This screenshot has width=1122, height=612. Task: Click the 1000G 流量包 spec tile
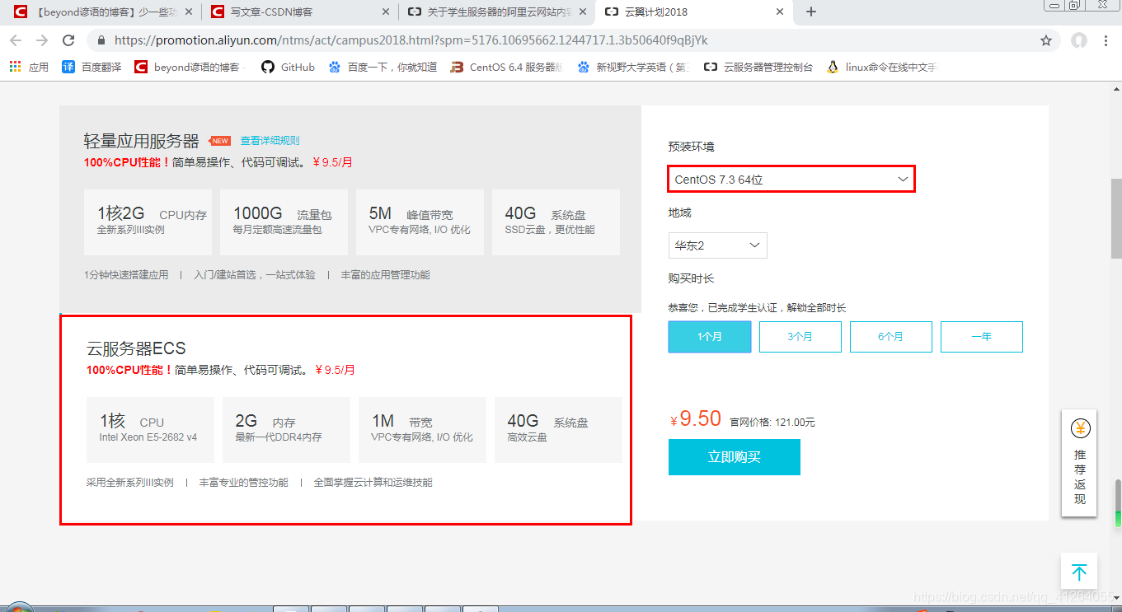point(284,222)
